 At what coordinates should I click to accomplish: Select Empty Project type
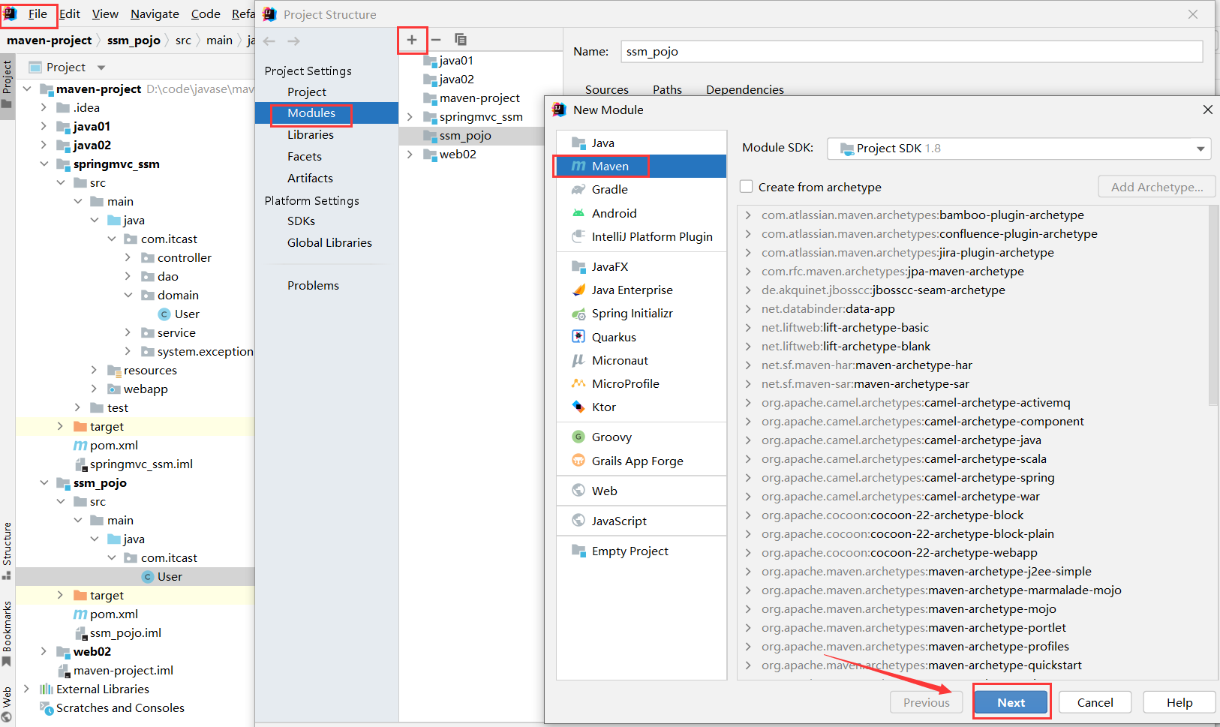click(x=642, y=551)
